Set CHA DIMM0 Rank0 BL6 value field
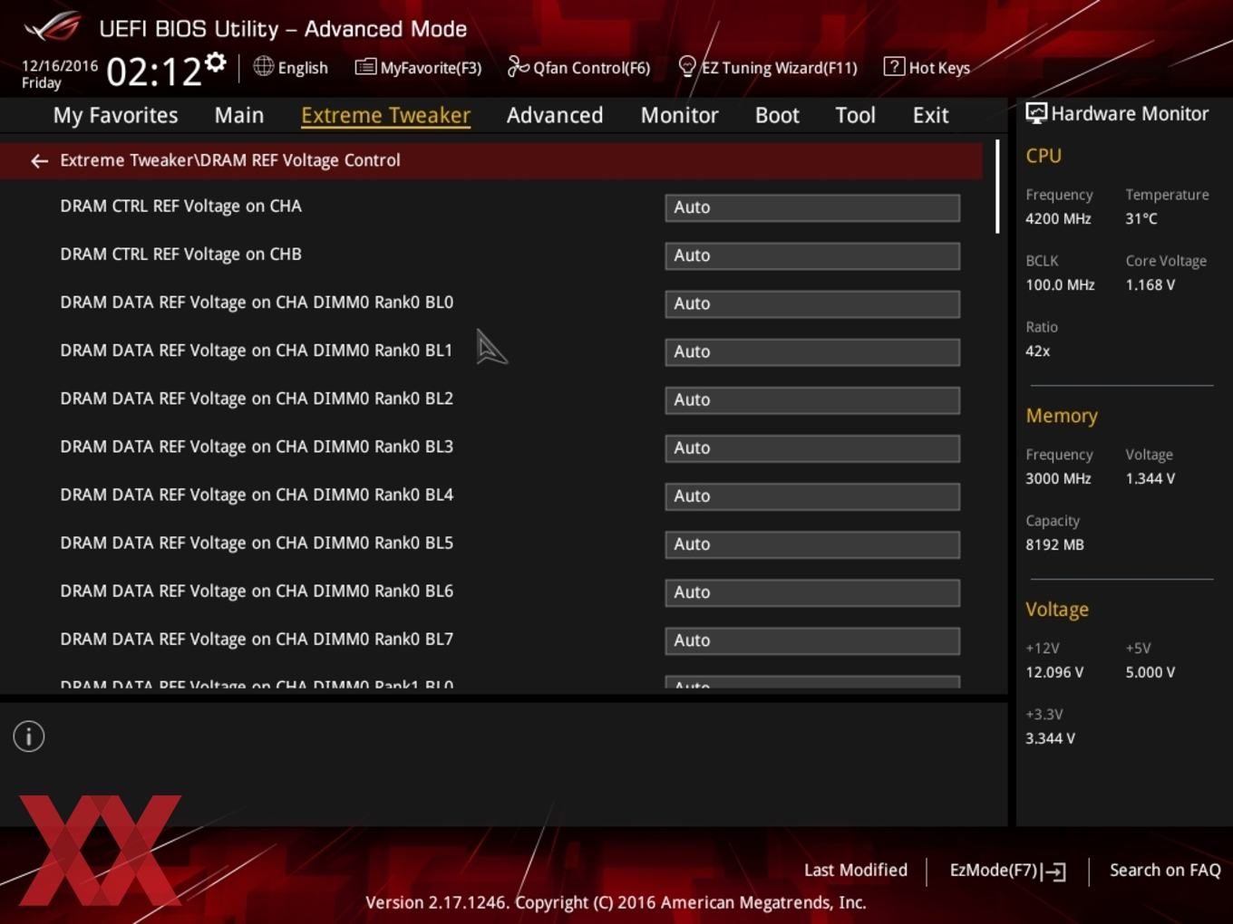Image resolution: width=1233 pixels, height=924 pixels. point(812,592)
